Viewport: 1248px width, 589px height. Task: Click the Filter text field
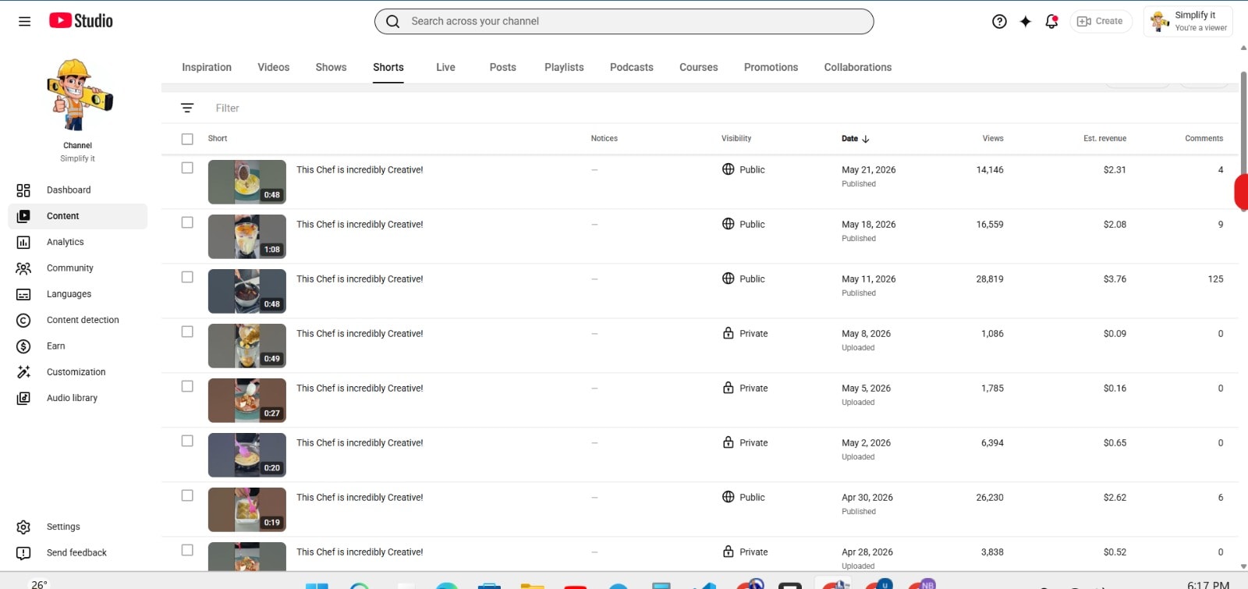click(227, 108)
